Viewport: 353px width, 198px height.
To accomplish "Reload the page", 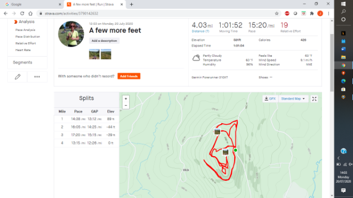I will pyautogui.click(x=22, y=13).
